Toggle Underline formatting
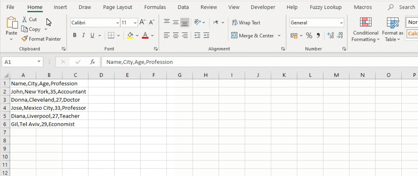The image size is (418, 176). click(x=92, y=35)
